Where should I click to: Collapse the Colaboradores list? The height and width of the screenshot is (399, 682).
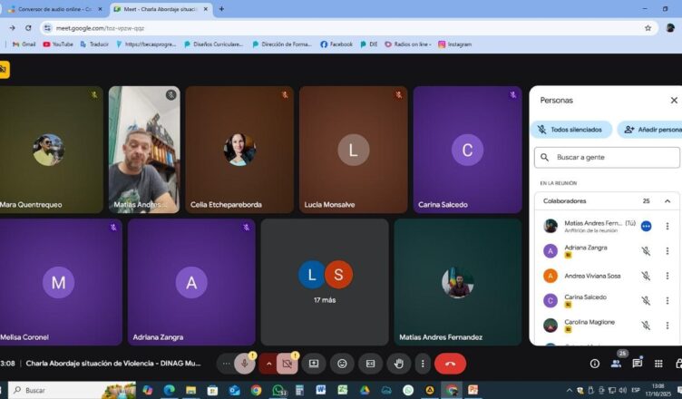[667, 201]
